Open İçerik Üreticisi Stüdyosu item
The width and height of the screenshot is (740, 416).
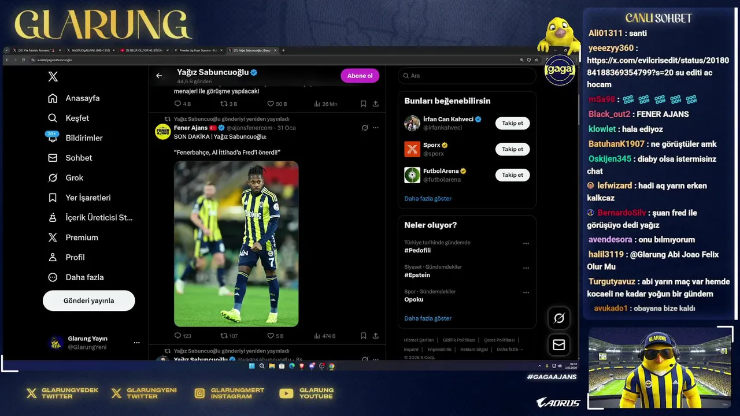click(90, 217)
